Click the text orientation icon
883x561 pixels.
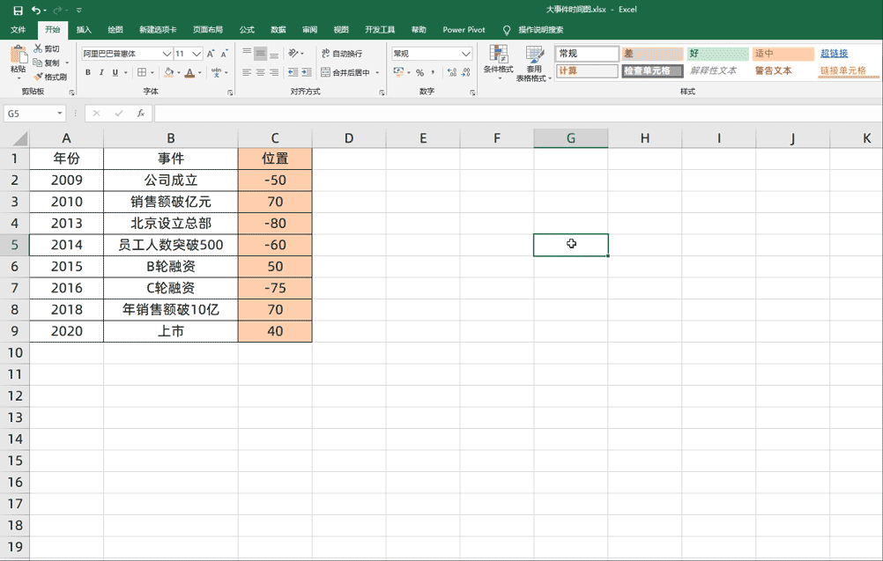click(293, 54)
